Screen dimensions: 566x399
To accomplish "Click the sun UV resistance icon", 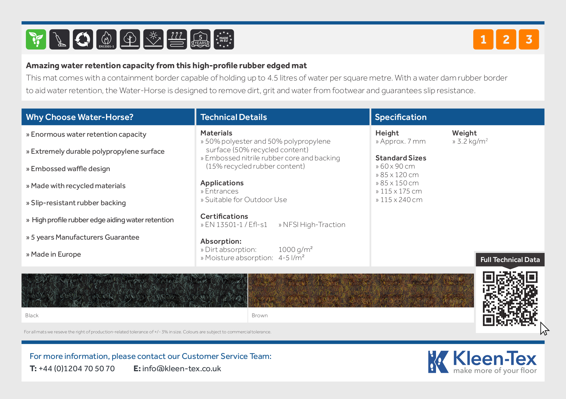I will (x=153, y=39).
